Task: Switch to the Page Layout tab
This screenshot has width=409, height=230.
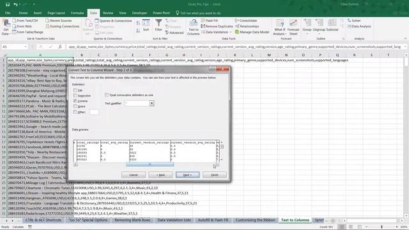Action: [56, 13]
